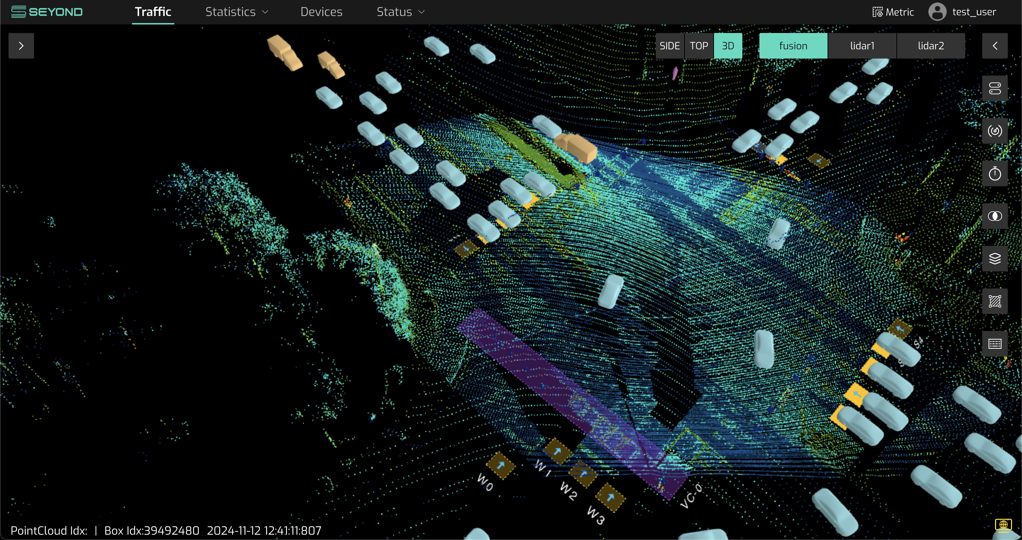Open the toggle switches settings panel icon
Image resolution: width=1022 pixels, height=540 pixels.
click(x=994, y=88)
